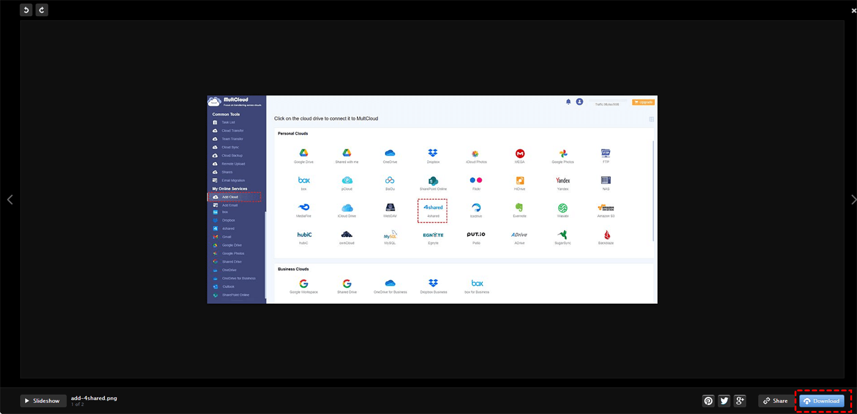Pick the Putio logo
This screenshot has height=414, width=857.
pyautogui.click(x=476, y=235)
